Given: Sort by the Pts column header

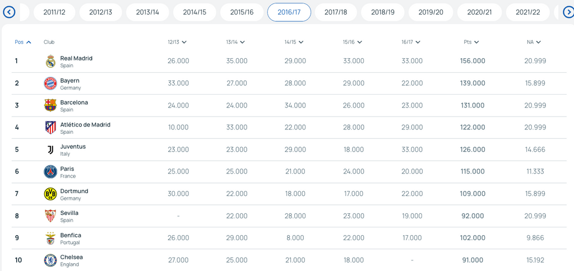Looking at the screenshot, I should (471, 42).
